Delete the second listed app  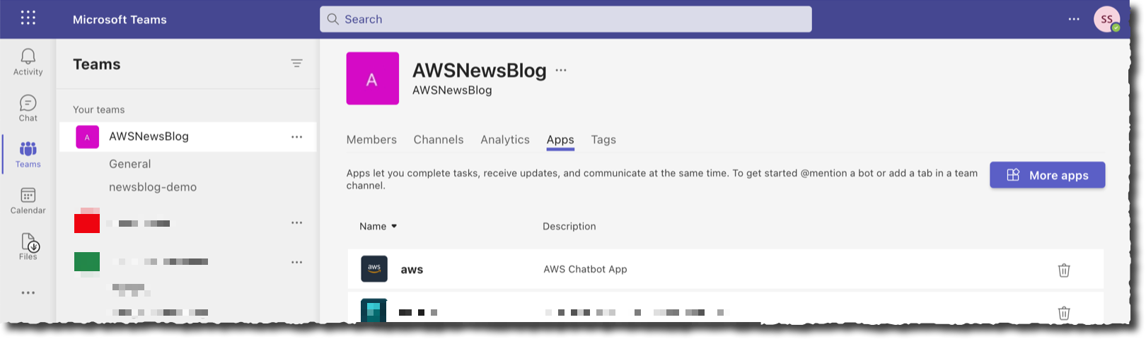[1064, 313]
